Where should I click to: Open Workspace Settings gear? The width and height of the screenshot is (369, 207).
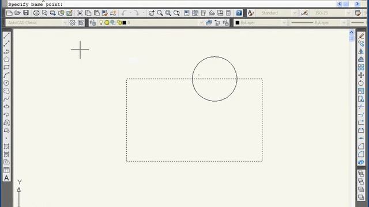[x=72, y=22]
